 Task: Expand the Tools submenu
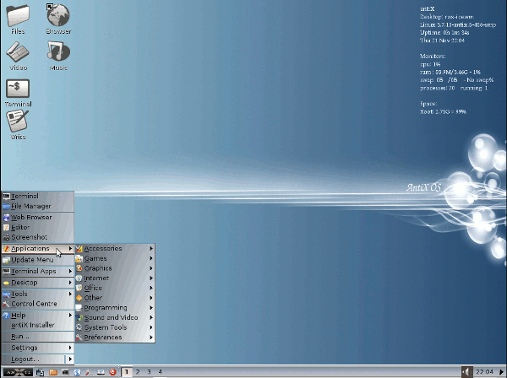(38, 294)
